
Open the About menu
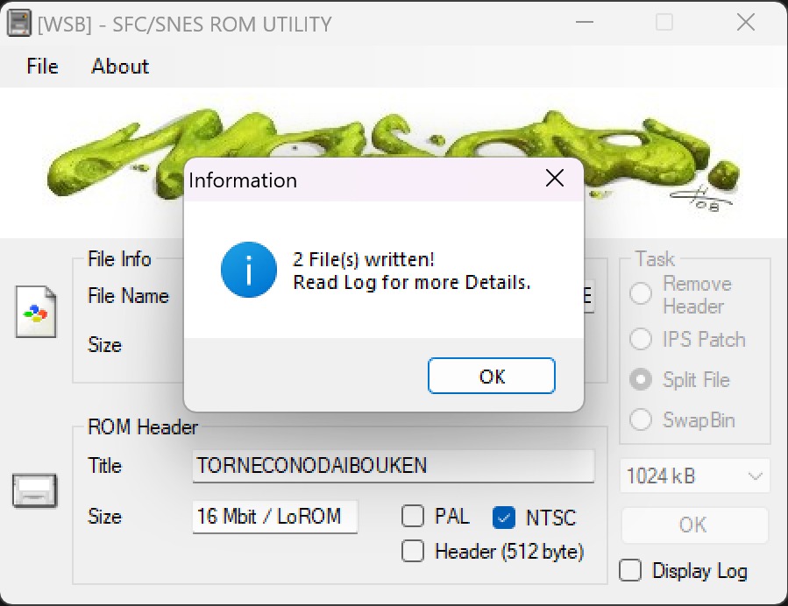pos(120,67)
